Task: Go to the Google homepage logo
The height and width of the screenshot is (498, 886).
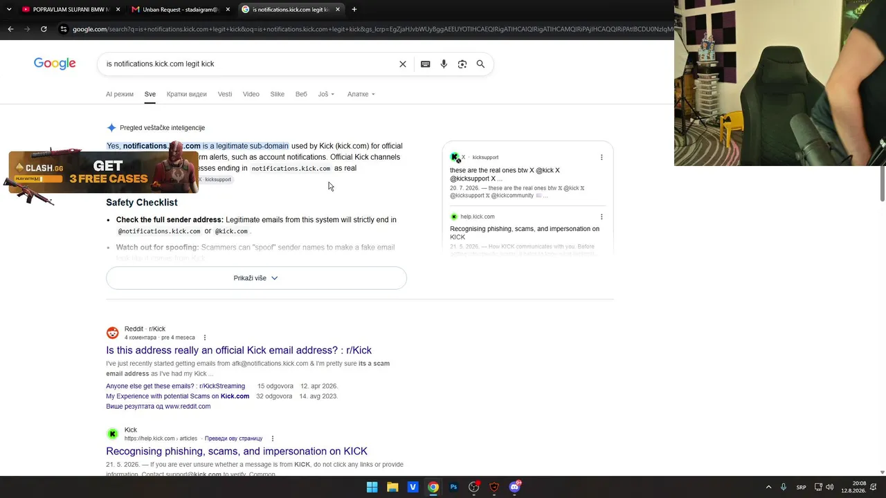Action: pos(55,64)
